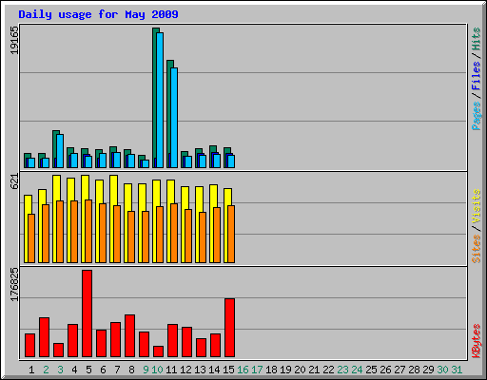Image resolution: width=487 pixels, height=380 pixels.
Task: Click the cyan pages bar for day 11
Action: [x=174, y=118]
